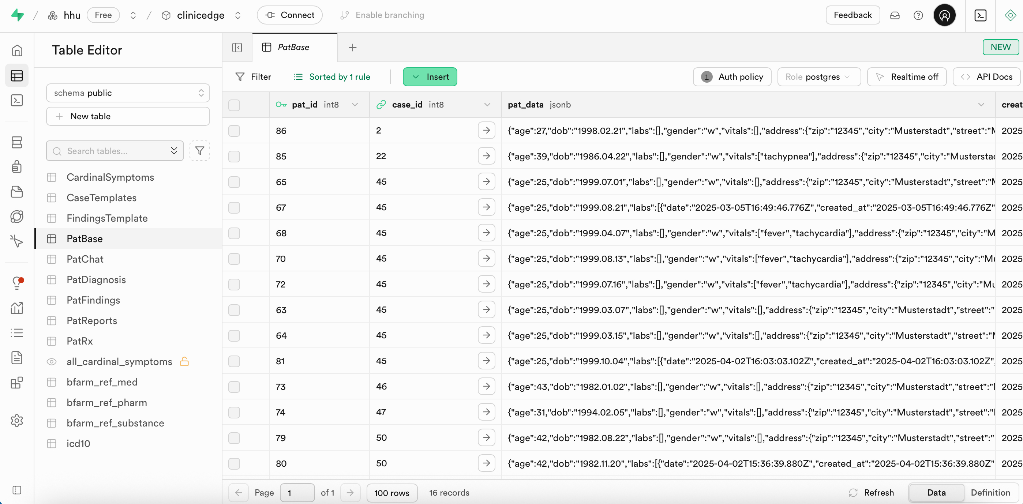Click the Supabase logo icon
The image size is (1023, 504).
18,15
